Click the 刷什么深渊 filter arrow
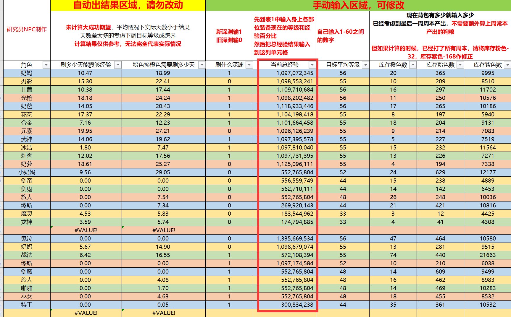This screenshot has height=317, width=511. pos(249,65)
